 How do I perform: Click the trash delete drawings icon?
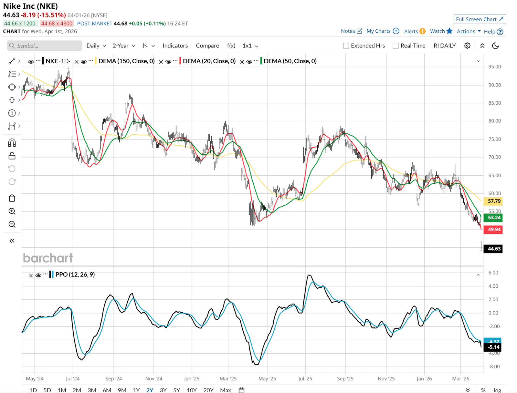point(12,198)
